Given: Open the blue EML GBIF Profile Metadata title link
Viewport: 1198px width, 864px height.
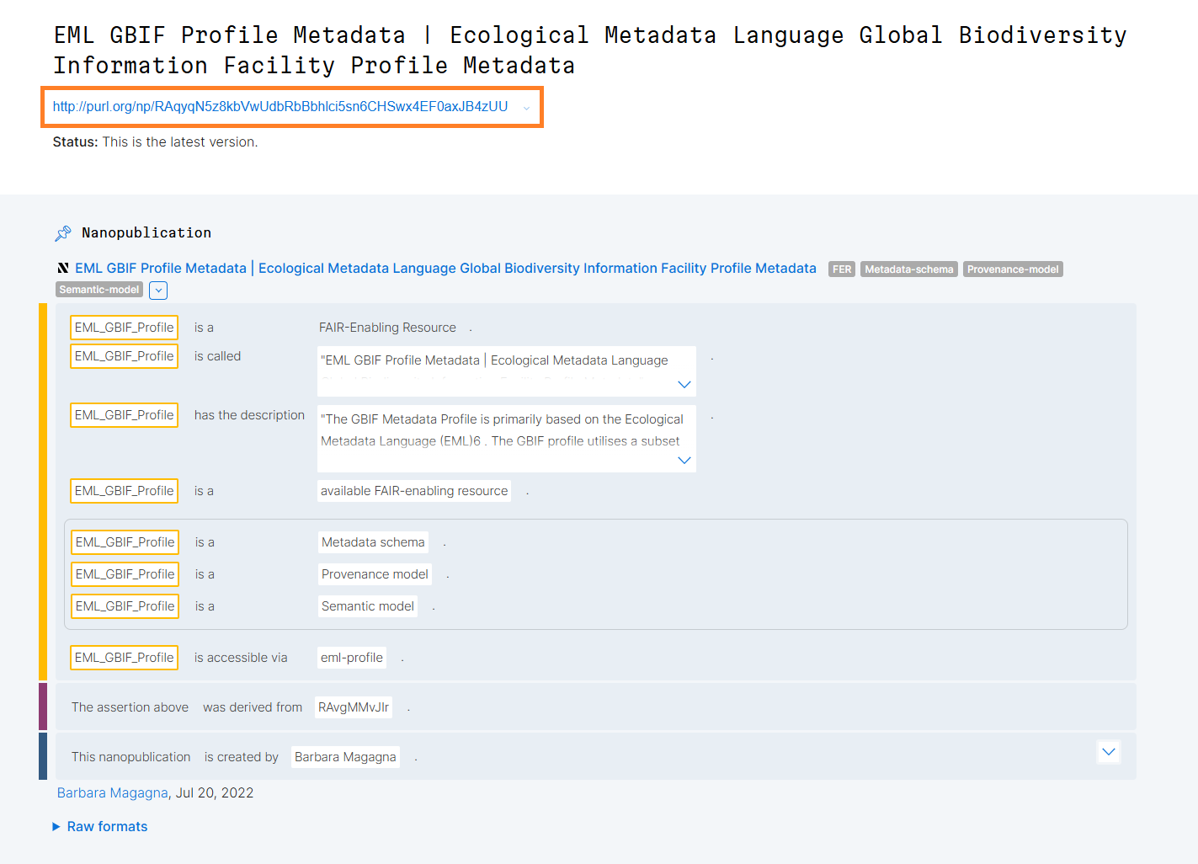Looking at the screenshot, I should (x=445, y=269).
